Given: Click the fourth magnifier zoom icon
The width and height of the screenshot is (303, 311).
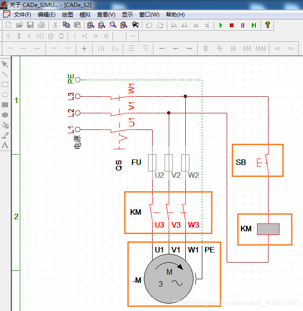Looking at the screenshot, I should click(x=124, y=25).
